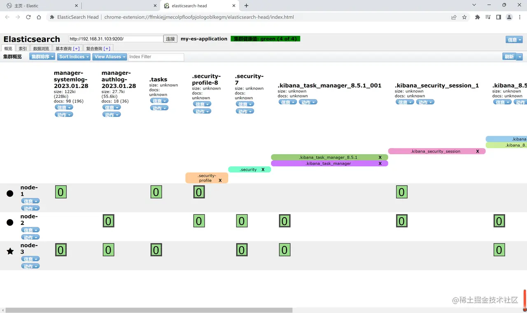Open 信息 dropdown for manager-systemlog-2023.01.28
This screenshot has height=313, width=527.
64,107
